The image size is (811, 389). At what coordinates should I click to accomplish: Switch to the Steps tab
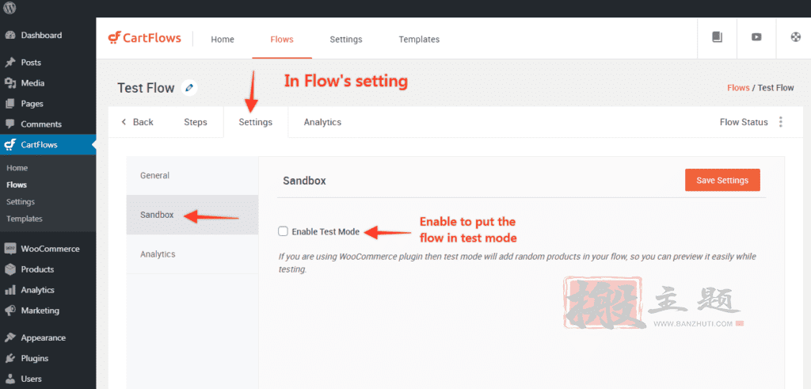tap(196, 122)
